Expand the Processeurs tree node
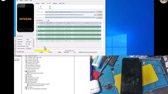 coord(24,87)
